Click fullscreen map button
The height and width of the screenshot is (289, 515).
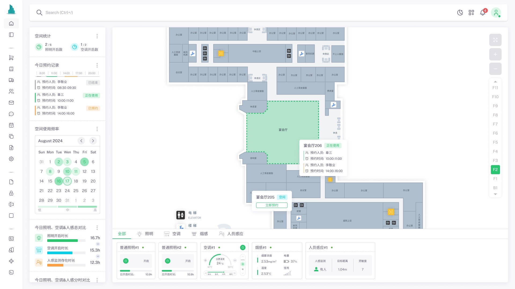point(495,40)
